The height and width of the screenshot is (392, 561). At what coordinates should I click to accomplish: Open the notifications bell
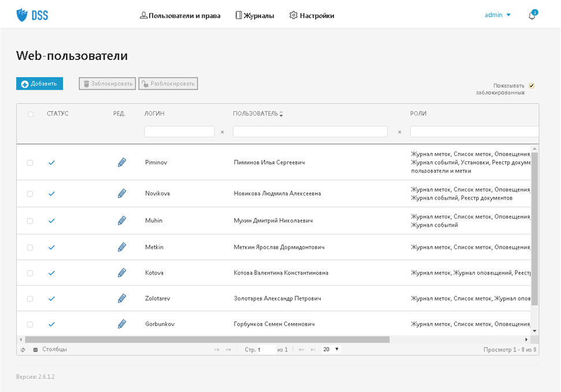[x=532, y=16]
